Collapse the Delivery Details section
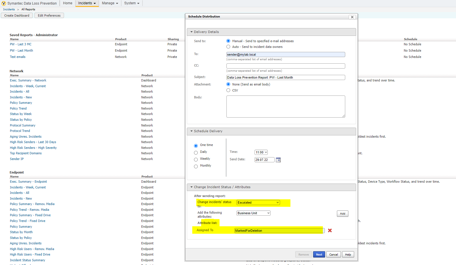This screenshot has height=265, width=456. coord(191,32)
